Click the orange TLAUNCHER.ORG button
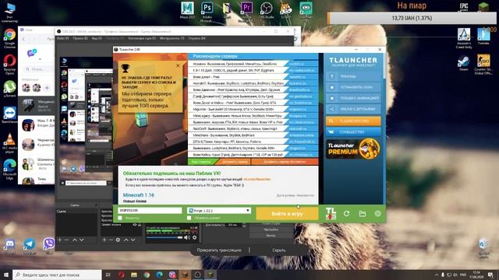The height and width of the screenshot is (280, 499). click(353, 121)
